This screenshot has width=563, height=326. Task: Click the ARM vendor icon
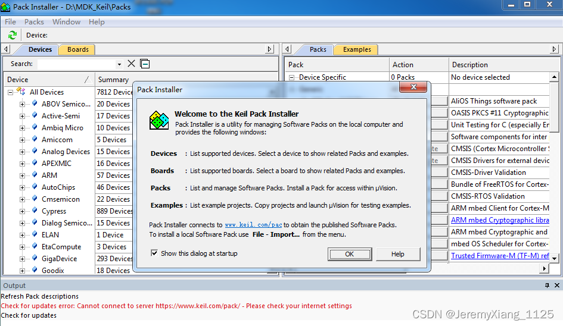tap(35, 175)
